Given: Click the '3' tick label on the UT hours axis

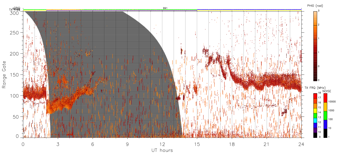Looking at the screenshot, I should click(x=58, y=144).
